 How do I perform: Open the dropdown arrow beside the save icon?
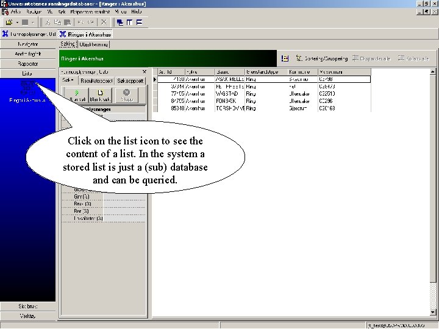click(x=33, y=23)
